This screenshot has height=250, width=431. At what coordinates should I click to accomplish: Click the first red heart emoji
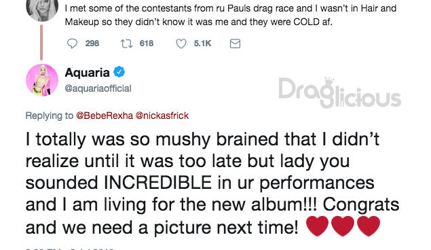click(317, 226)
